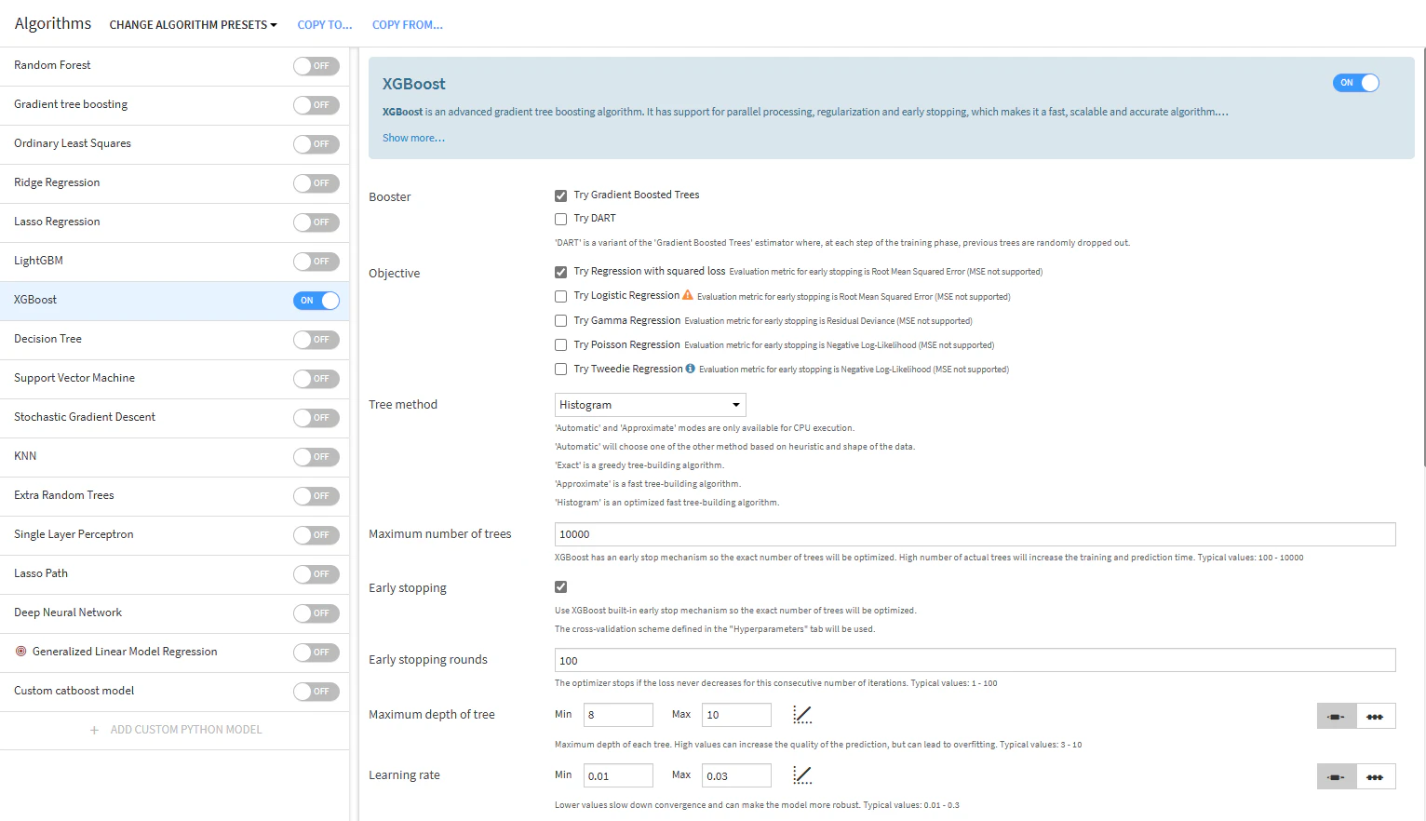Turn on the Lasso Regression switch

click(x=316, y=222)
